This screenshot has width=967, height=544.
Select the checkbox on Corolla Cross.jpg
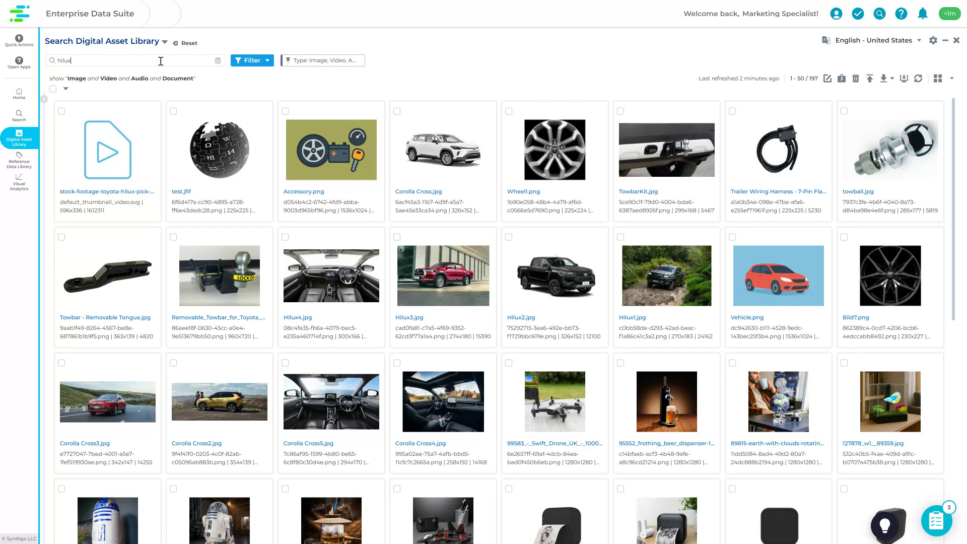point(397,111)
